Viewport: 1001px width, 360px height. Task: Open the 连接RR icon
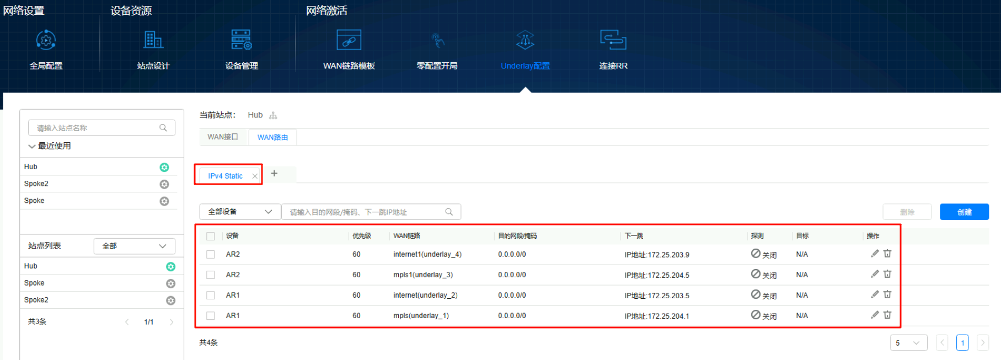tap(613, 40)
